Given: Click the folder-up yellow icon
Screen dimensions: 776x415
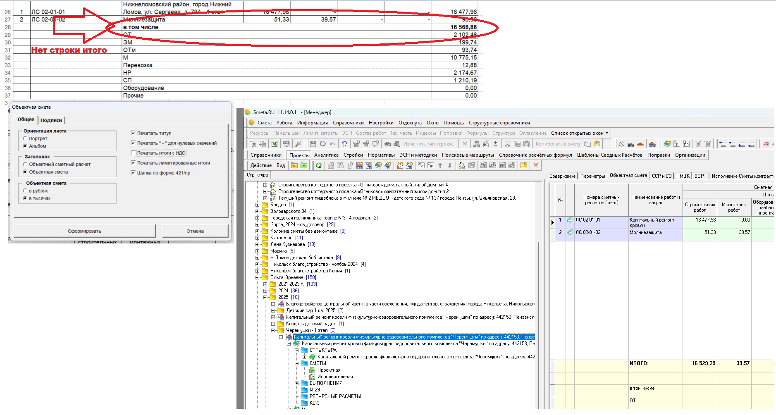Looking at the screenshot, I should point(294,165).
